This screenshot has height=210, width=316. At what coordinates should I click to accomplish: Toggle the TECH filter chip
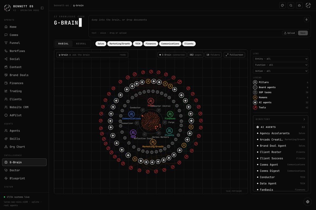(138, 44)
